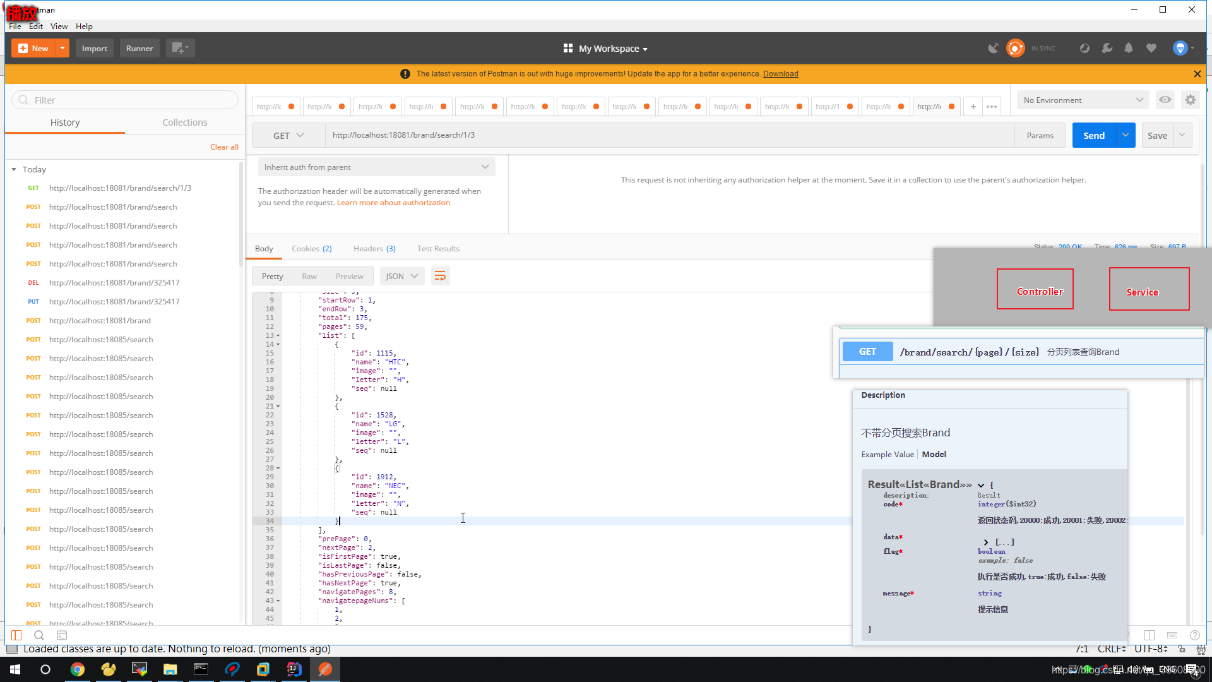The image size is (1212, 682).
Task: Click the notification bell icon
Action: tap(1128, 48)
